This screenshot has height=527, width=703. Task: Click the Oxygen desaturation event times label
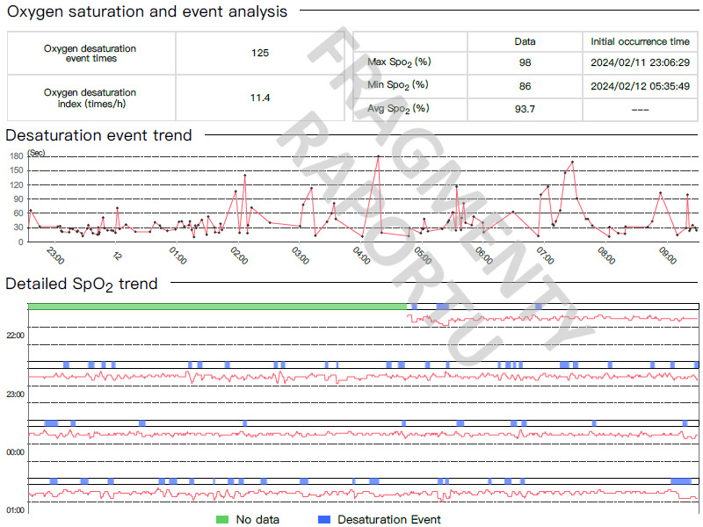91,53
